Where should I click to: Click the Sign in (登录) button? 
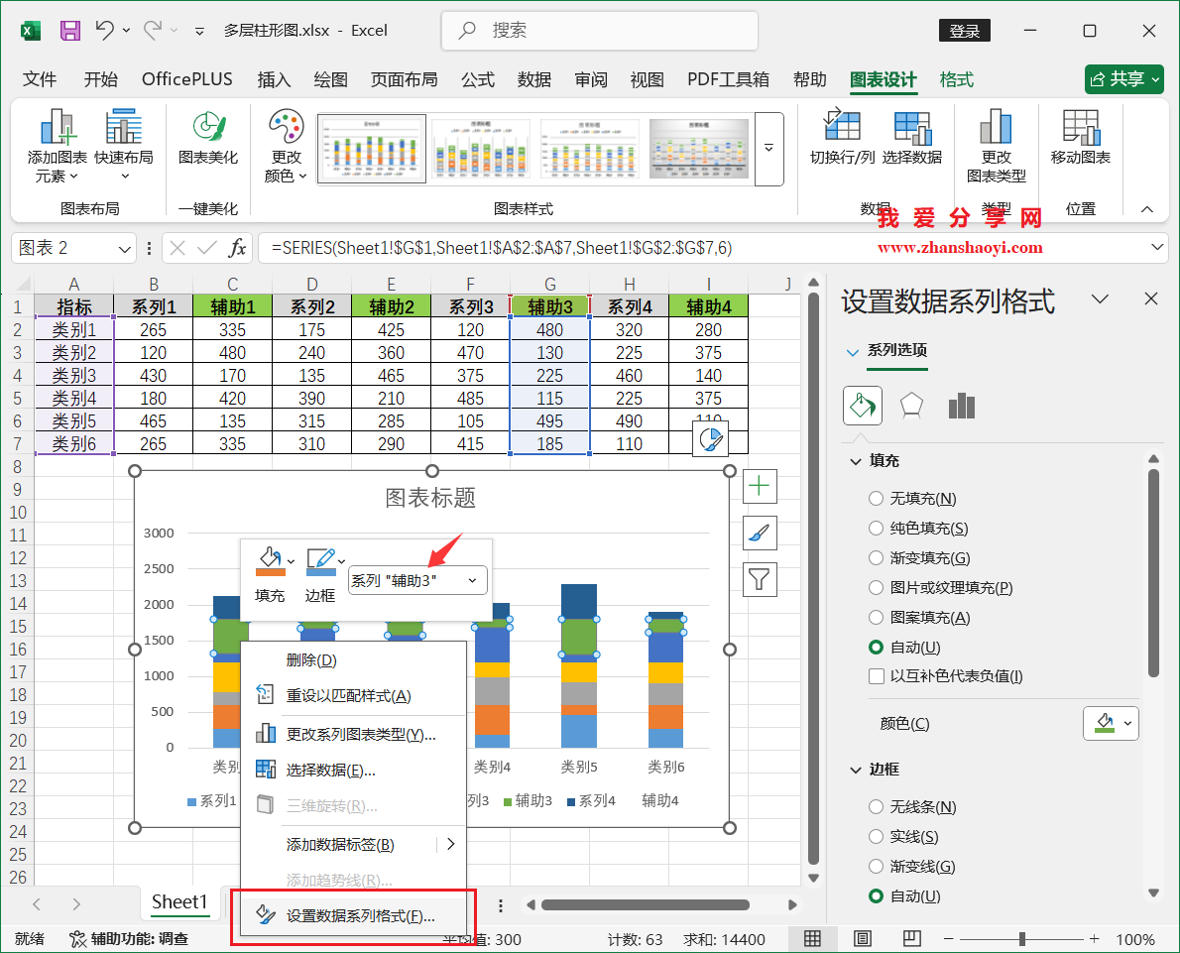pos(964,31)
